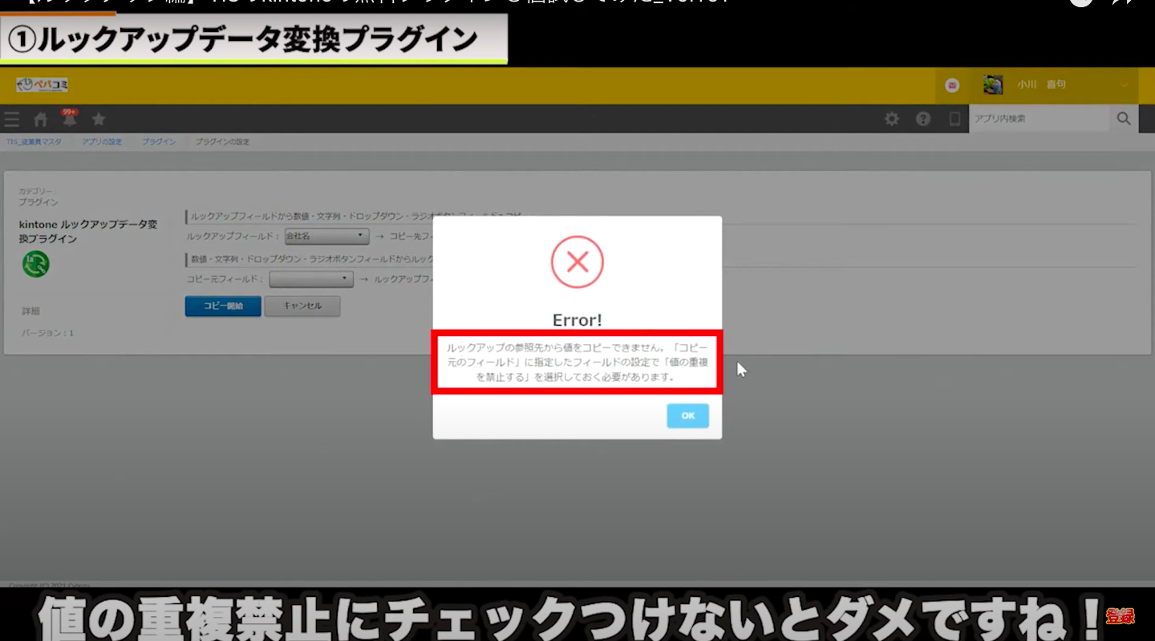Click the magnifier search icon
Image resolution: width=1155 pixels, height=641 pixels.
click(x=1124, y=119)
